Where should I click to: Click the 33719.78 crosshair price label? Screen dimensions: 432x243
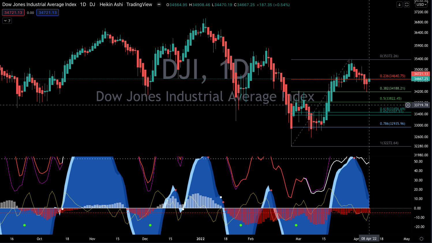(421, 105)
